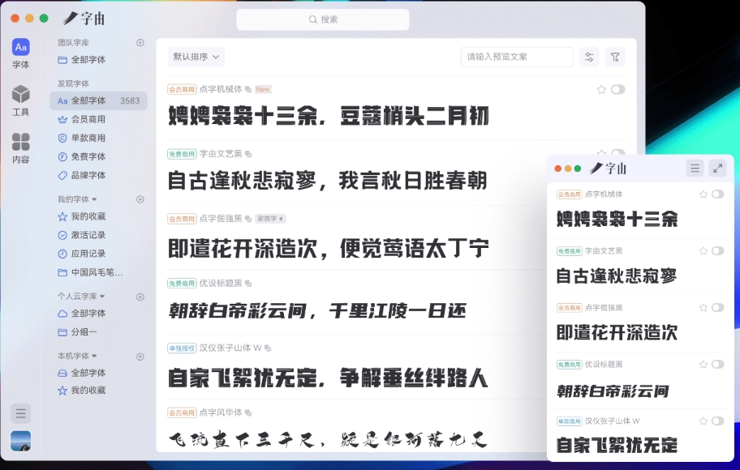Activate 优设标题黑 switch in mini window

coord(718,364)
